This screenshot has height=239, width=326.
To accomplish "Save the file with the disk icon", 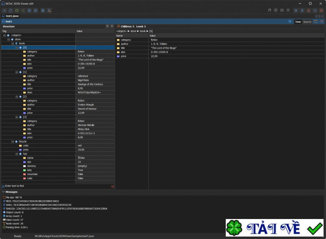I will 29,11.
